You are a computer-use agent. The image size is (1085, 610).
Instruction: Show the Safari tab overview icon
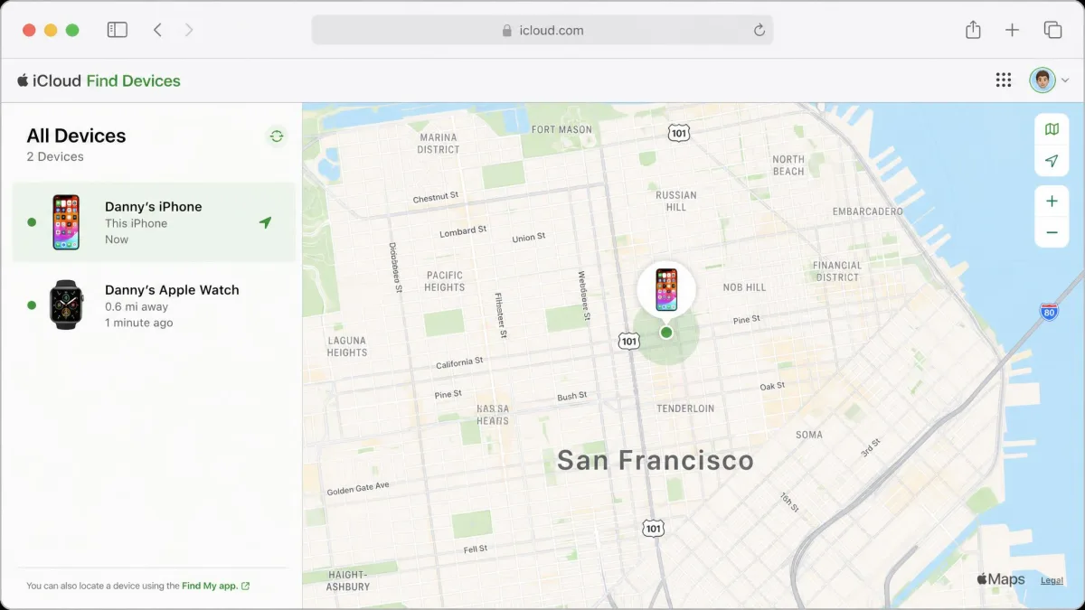tap(1052, 30)
